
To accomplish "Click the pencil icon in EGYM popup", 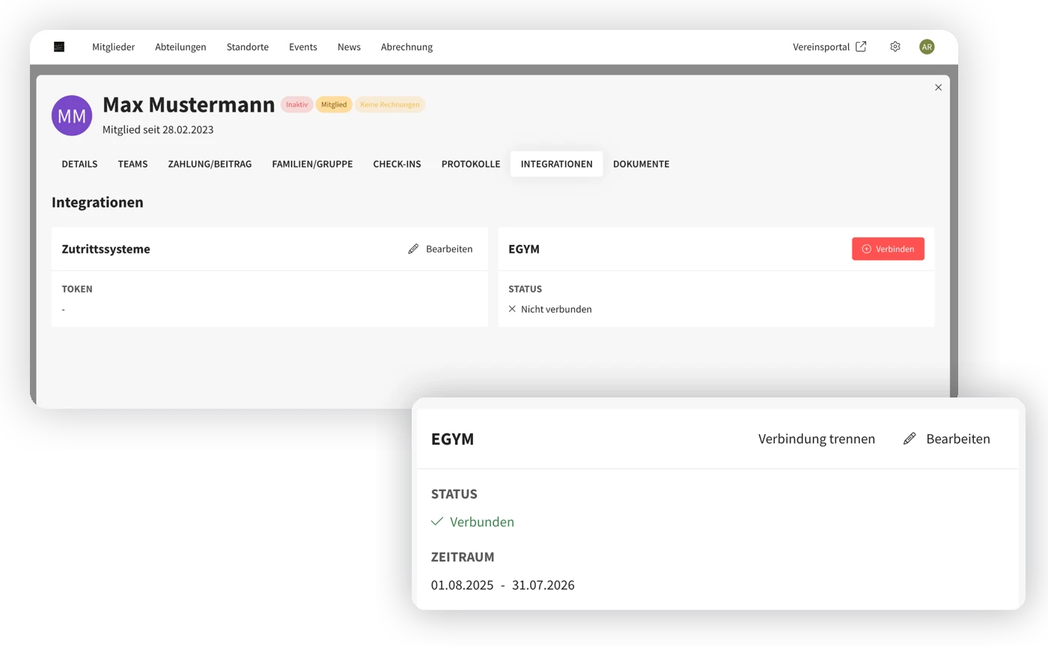I will tap(910, 439).
